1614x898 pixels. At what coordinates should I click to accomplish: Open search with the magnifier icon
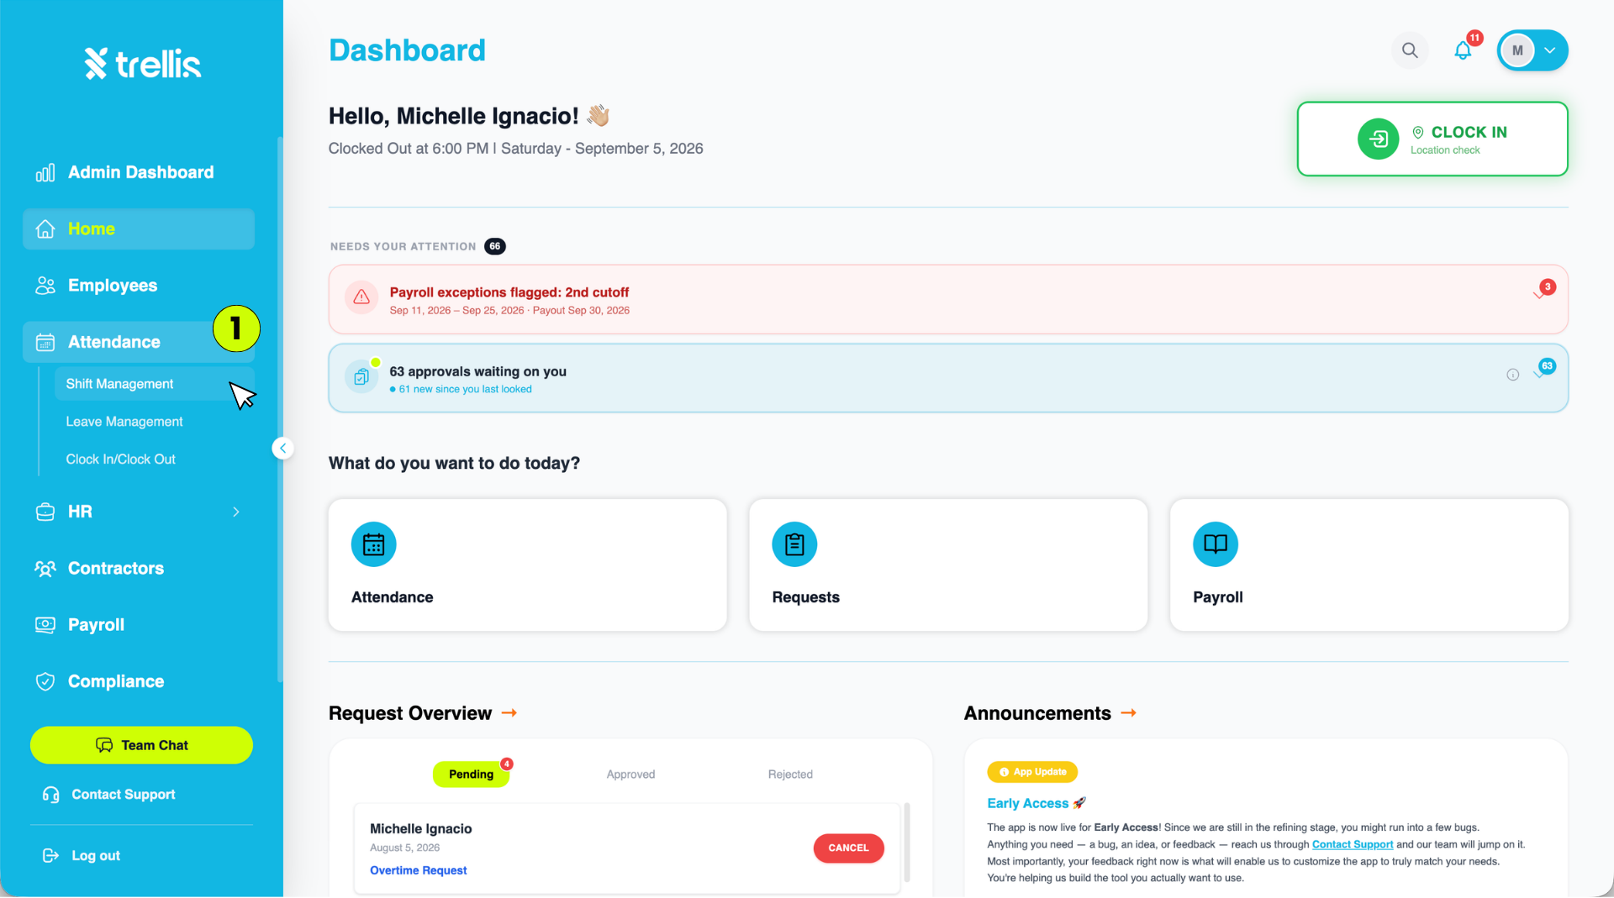(1410, 50)
